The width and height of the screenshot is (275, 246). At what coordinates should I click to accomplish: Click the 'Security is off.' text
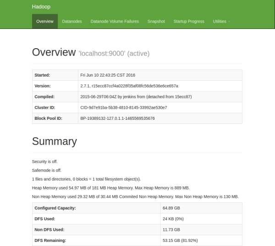tap(44, 162)
